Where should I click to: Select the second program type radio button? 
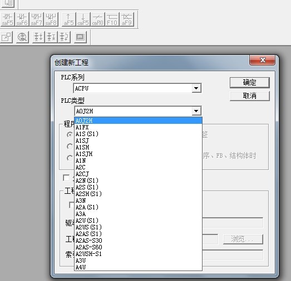click(70, 147)
